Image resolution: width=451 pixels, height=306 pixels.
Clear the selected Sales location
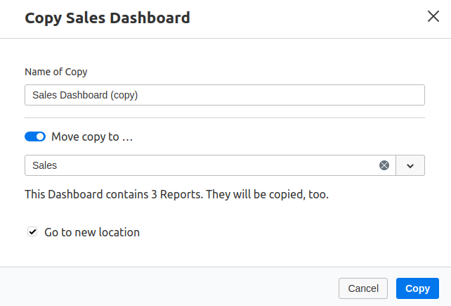[384, 165]
